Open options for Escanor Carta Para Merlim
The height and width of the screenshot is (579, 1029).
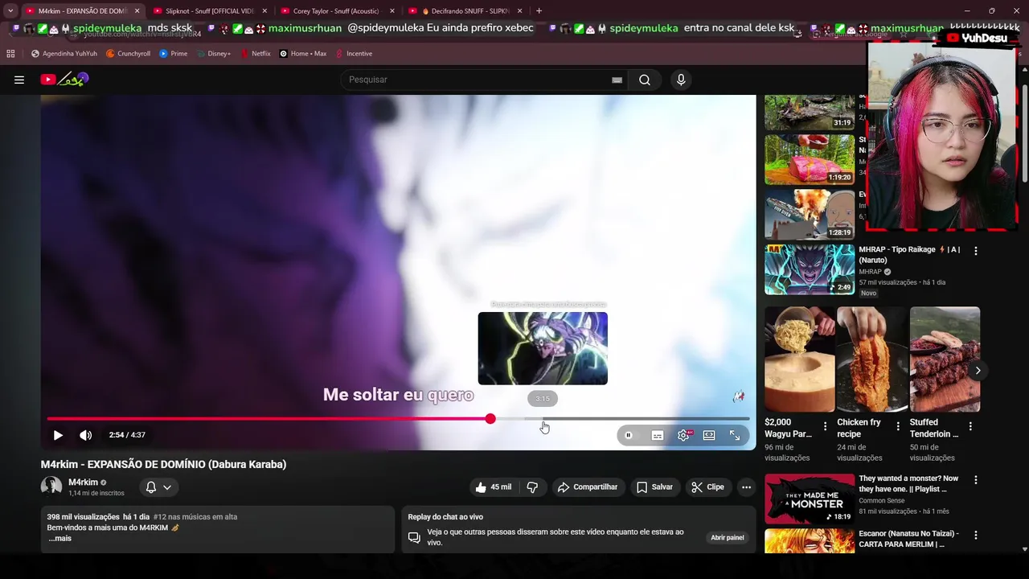coord(976,535)
